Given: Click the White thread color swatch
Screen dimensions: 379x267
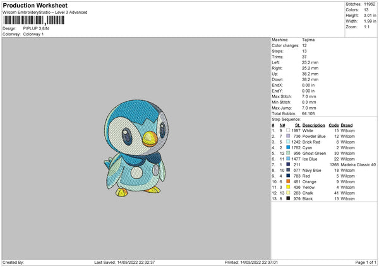Looking at the screenshot, I should coord(288,130).
